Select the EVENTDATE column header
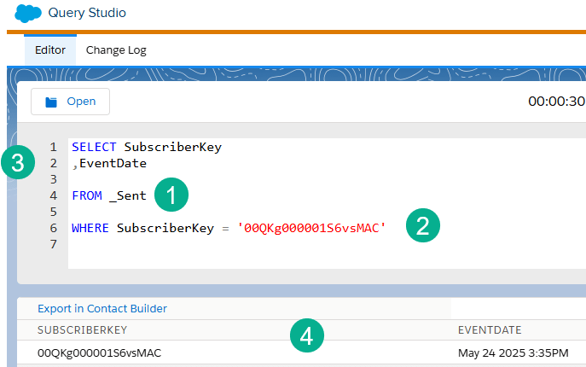Image resolution: width=586 pixels, height=367 pixels. (x=489, y=329)
